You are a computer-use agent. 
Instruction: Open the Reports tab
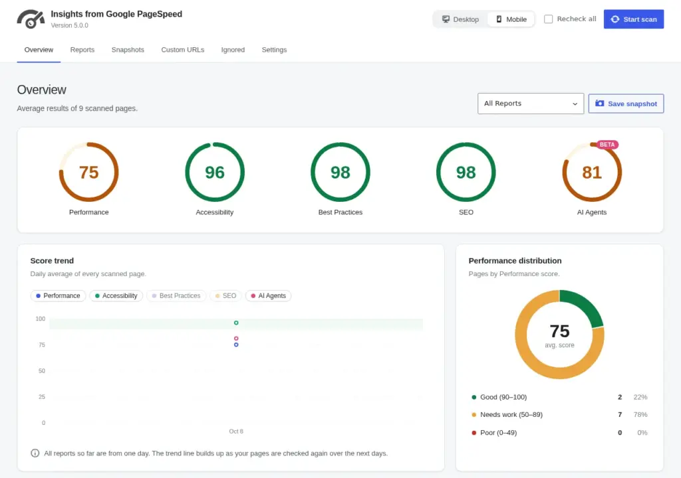click(82, 50)
